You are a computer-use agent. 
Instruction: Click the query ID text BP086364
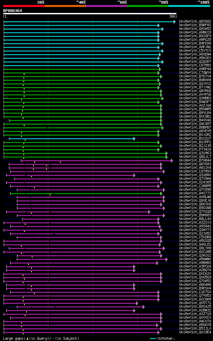[x=12, y=11]
